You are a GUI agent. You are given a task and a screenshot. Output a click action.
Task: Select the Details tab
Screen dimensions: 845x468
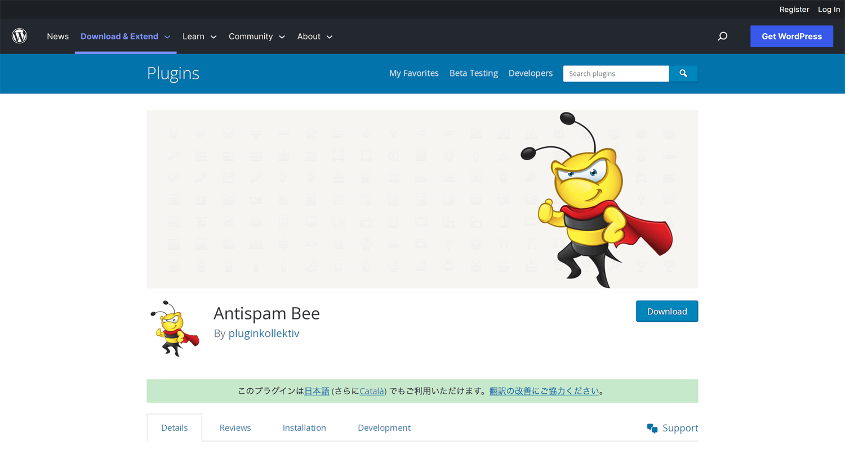click(x=175, y=427)
